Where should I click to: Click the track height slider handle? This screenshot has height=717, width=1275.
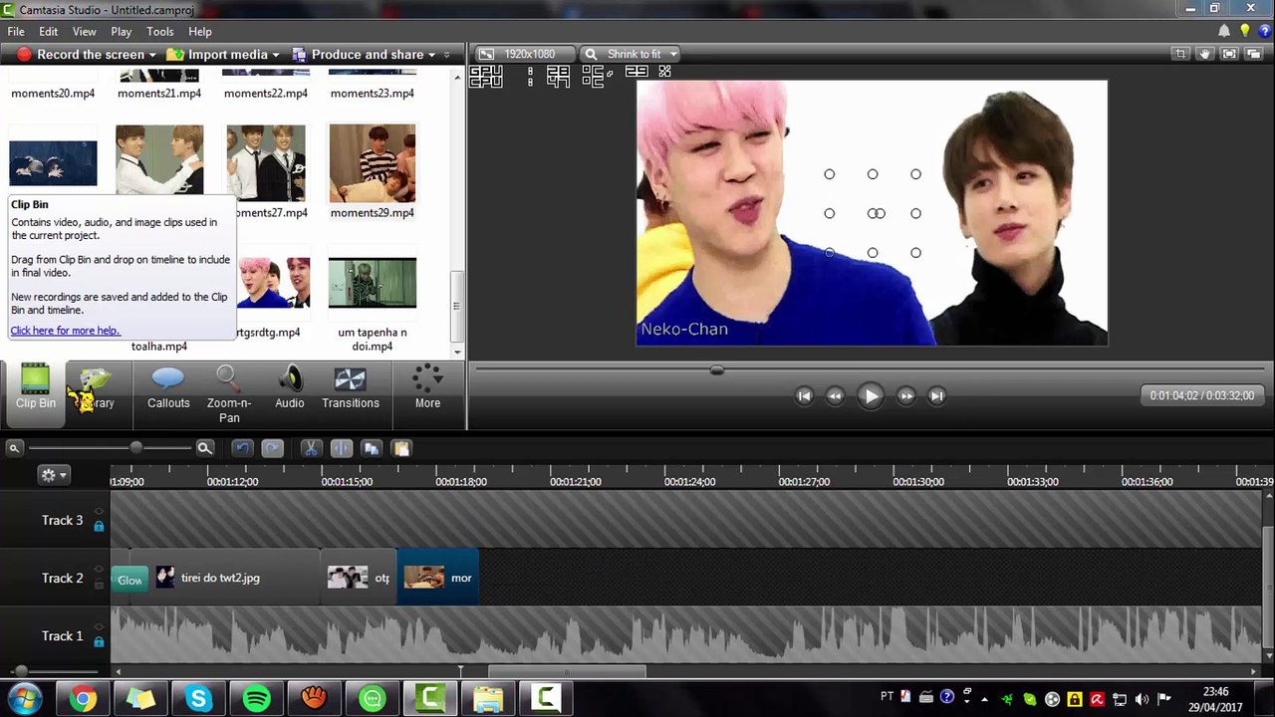21,672
